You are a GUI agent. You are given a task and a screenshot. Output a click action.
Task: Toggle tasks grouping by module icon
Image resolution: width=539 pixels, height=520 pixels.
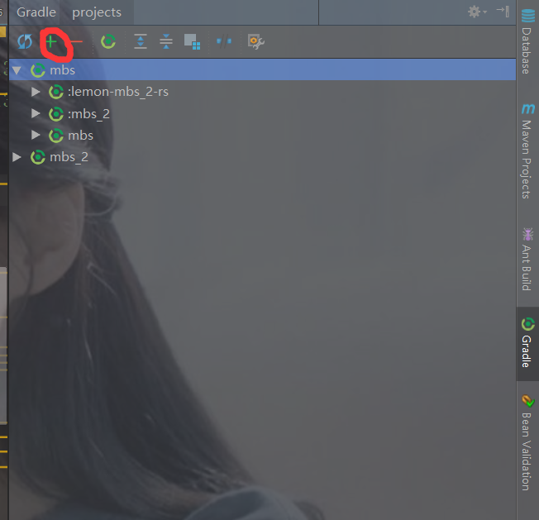[x=192, y=41]
